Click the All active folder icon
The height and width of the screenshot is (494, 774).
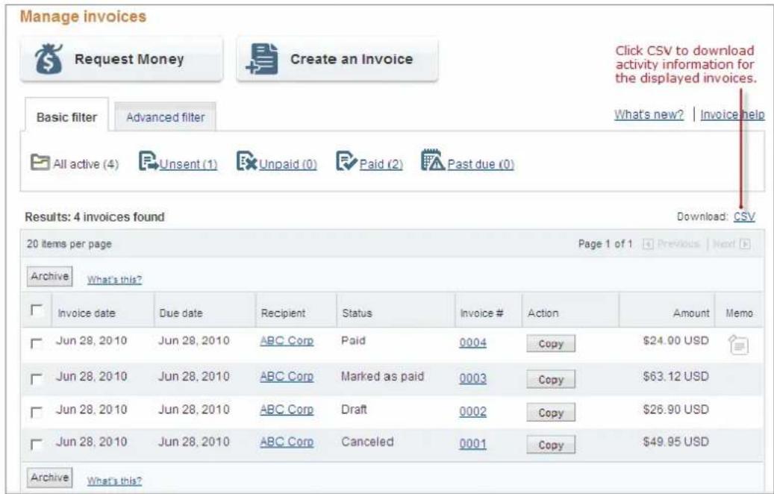point(40,163)
